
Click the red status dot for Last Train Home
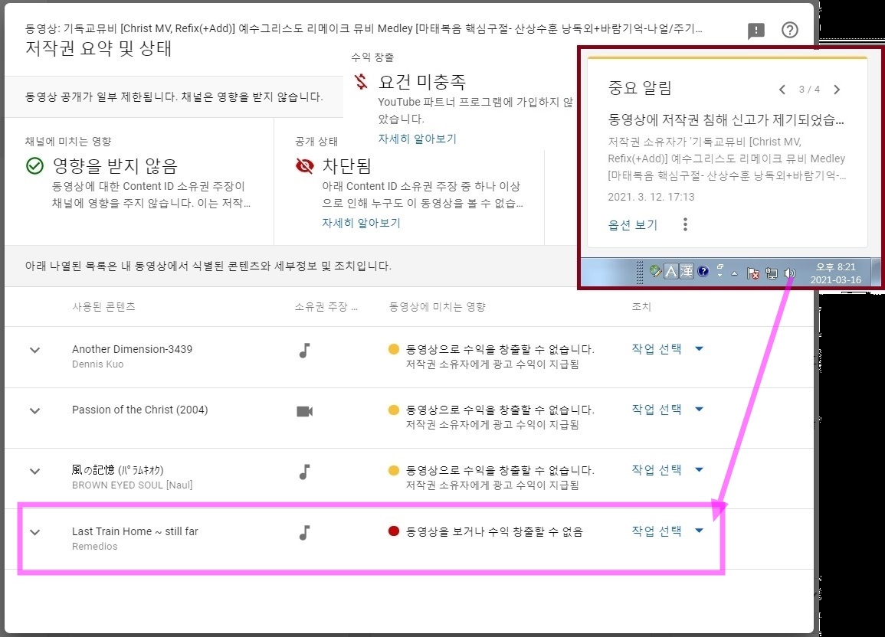click(x=394, y=531)
